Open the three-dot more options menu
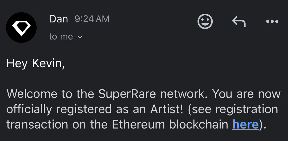The width and height of the screenshot is (288, 141). pos(272,22)
